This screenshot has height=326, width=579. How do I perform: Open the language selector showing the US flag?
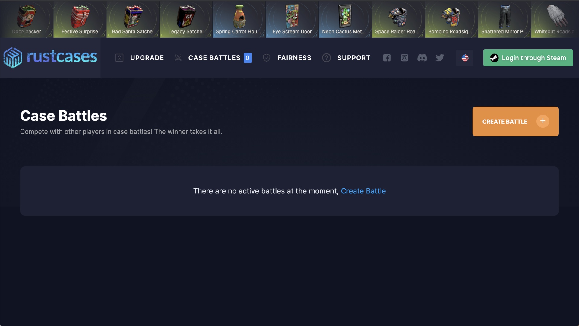click(464, 58)
